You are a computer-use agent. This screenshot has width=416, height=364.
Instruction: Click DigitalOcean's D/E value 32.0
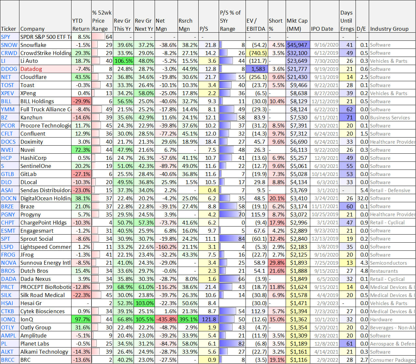[x=362, y=198]
